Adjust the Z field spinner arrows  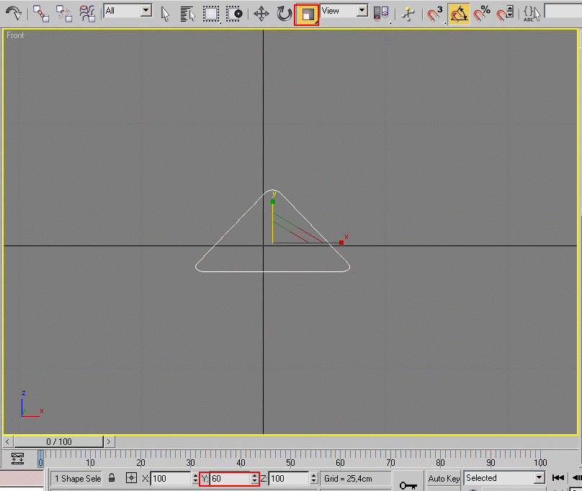click(x=313, y=478)
